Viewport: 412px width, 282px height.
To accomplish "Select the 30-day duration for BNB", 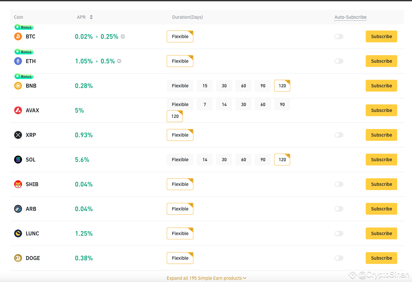I will 224,86.
